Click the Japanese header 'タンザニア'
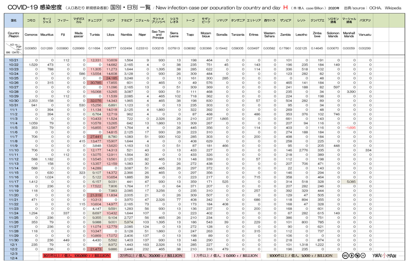The height and width of the screenshot is (263, 409). click(238, 20)
